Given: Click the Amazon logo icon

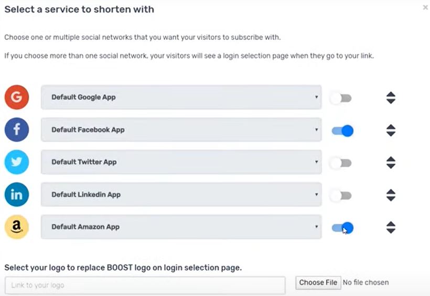Looking at the screenshot, I should tap(16, 227).
